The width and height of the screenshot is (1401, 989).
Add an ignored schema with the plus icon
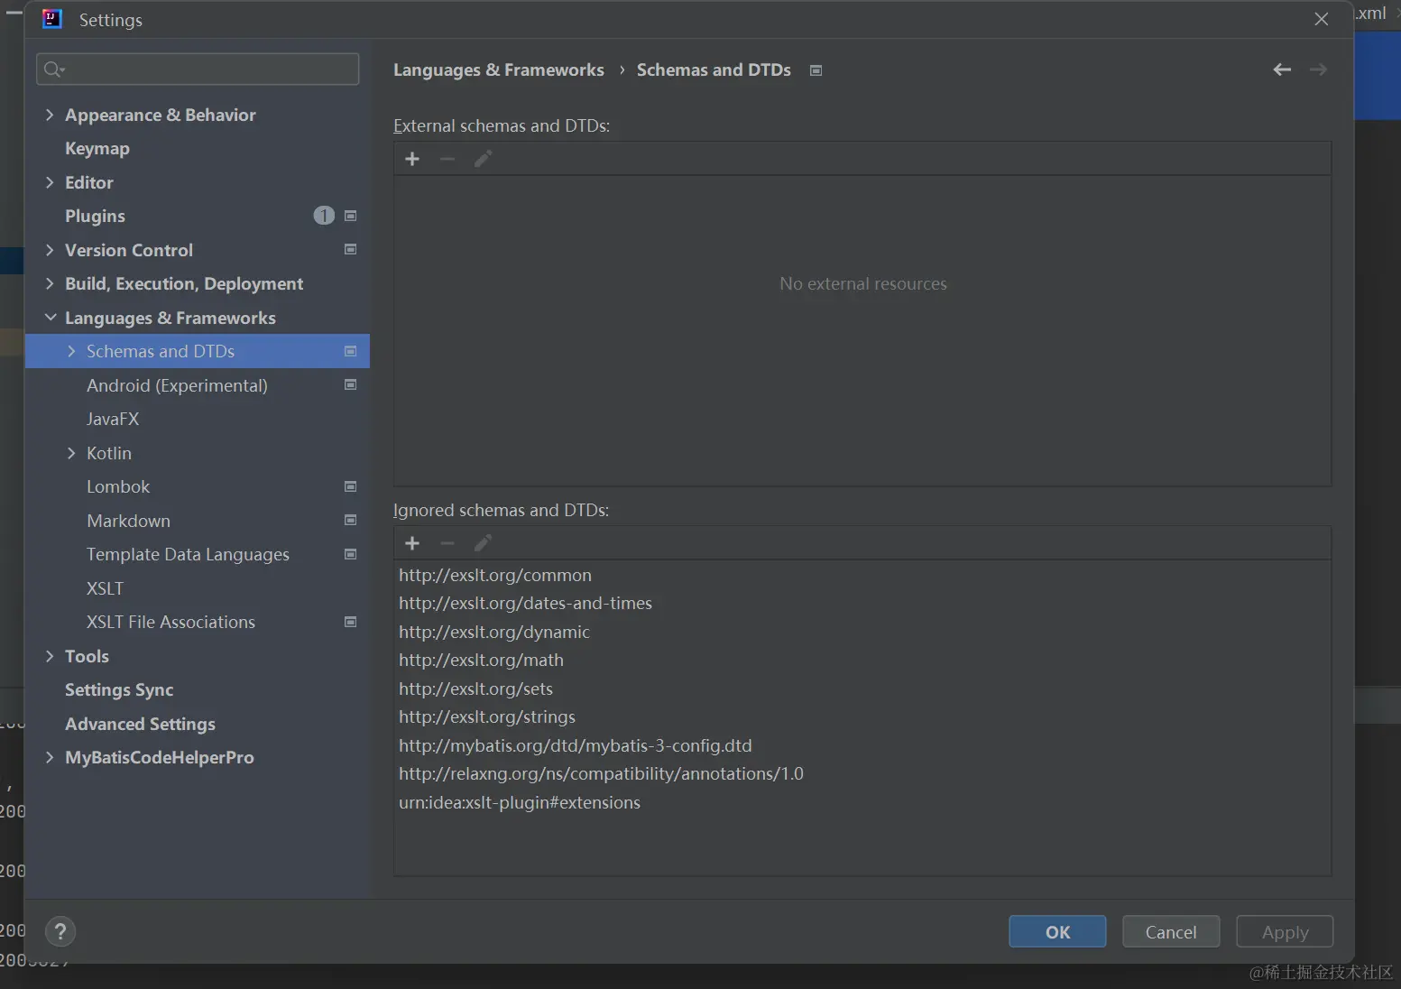click(412, 543)
